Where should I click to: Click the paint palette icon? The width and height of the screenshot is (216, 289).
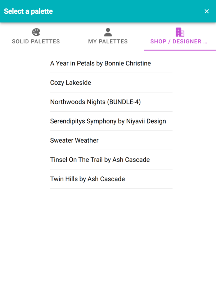(36, 32)
